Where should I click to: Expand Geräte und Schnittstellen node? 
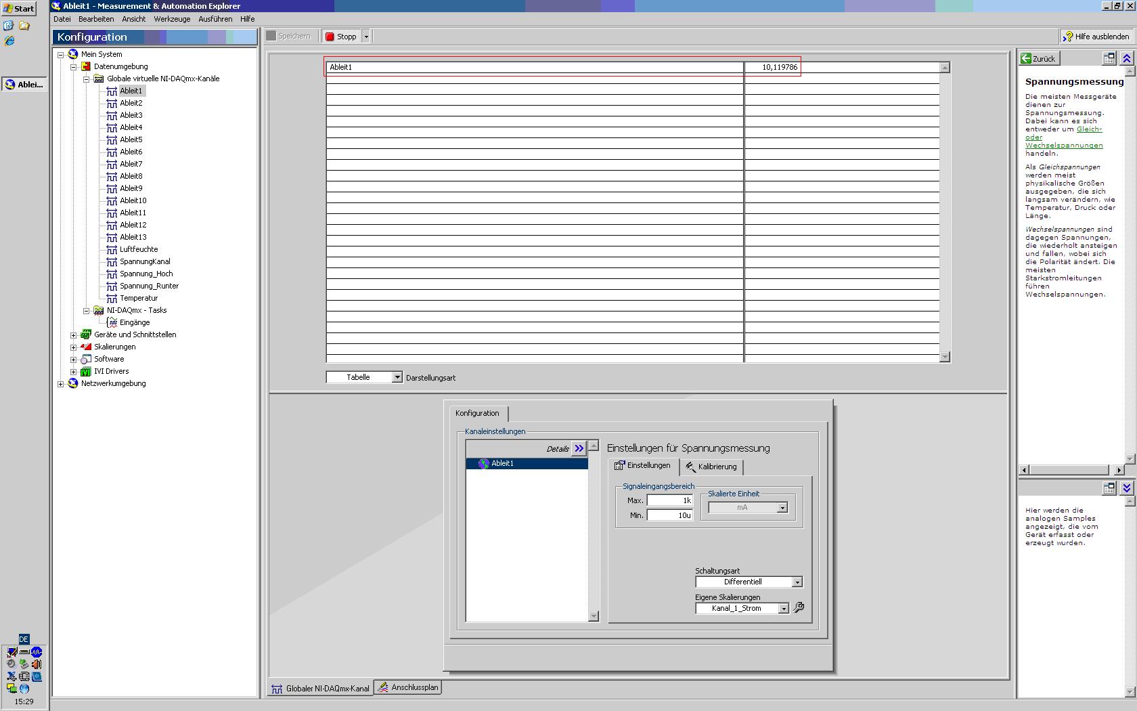click(73, 335)
